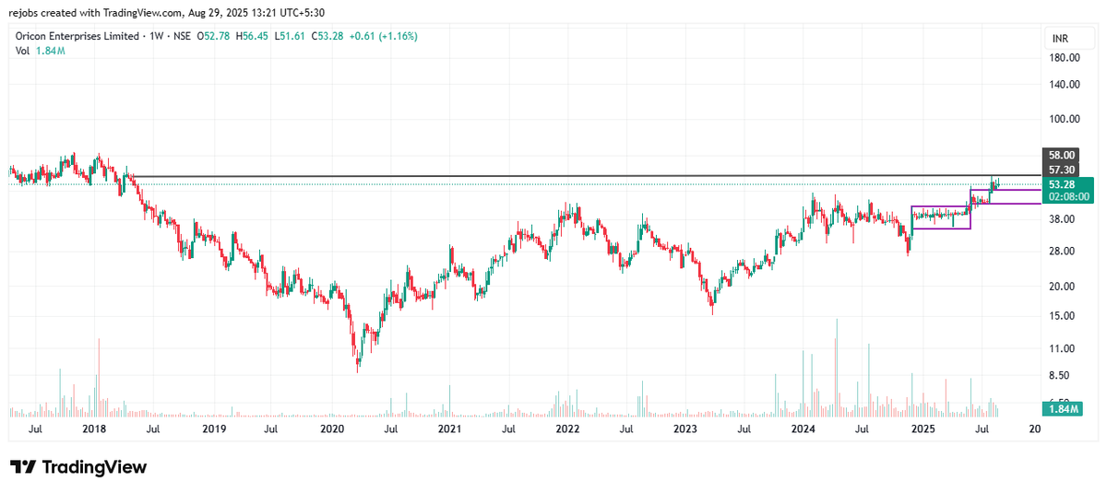Viewport: 1107px width, 493px height.
Task: Click the 58.00 price line label
Action: tap(1063, 157)
